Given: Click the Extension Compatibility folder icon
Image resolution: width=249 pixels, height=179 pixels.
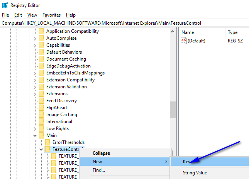Looking at the screenshot, I should pos(41,80).
